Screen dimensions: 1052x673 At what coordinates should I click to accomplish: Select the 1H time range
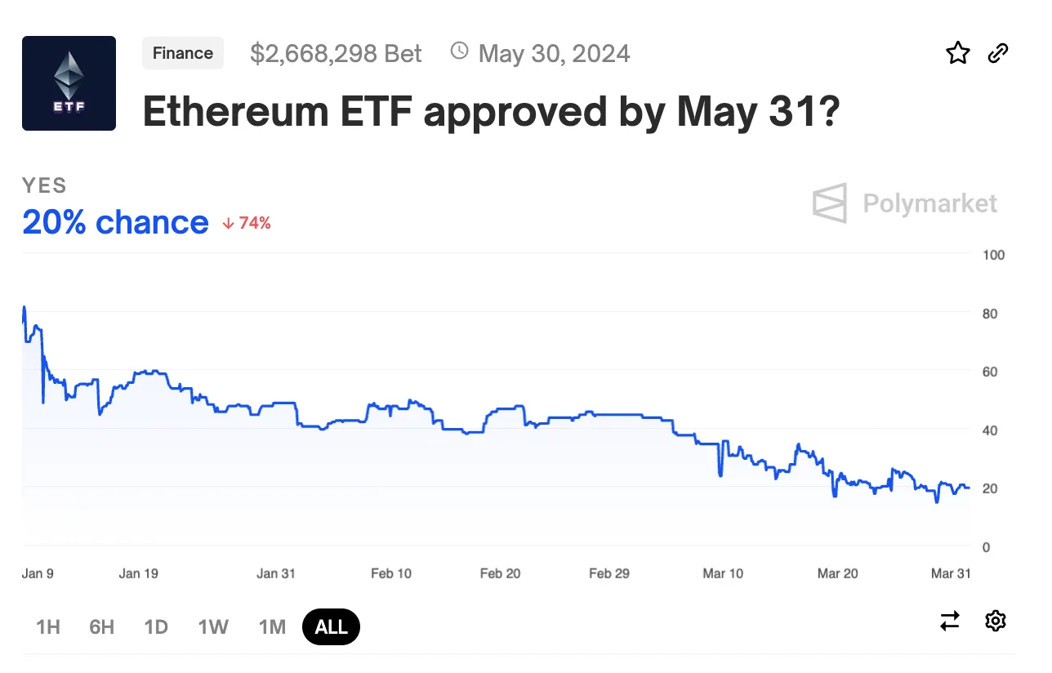48,627
